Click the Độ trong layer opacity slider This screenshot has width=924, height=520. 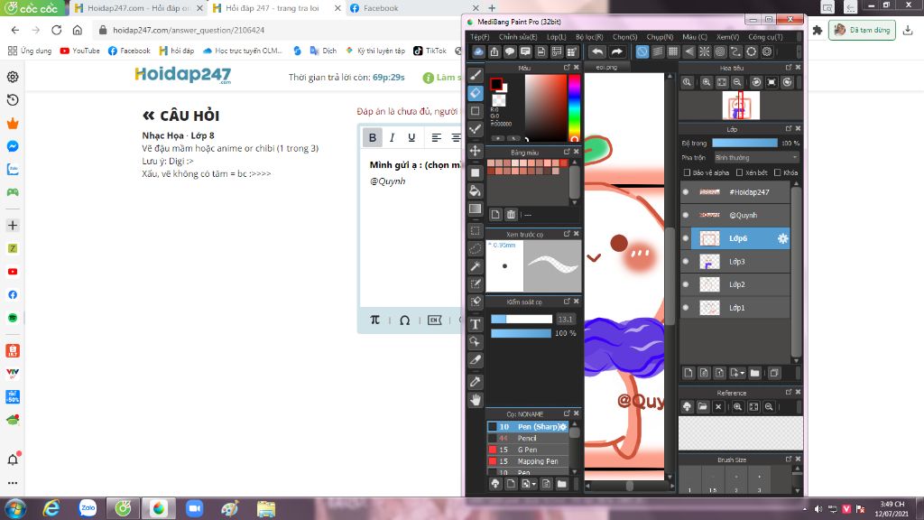point(744,143)
